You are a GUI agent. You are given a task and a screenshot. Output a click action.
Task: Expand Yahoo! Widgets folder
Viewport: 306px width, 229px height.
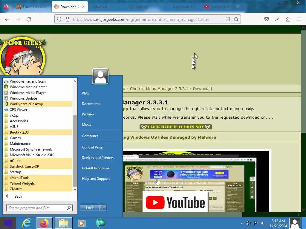37,183
